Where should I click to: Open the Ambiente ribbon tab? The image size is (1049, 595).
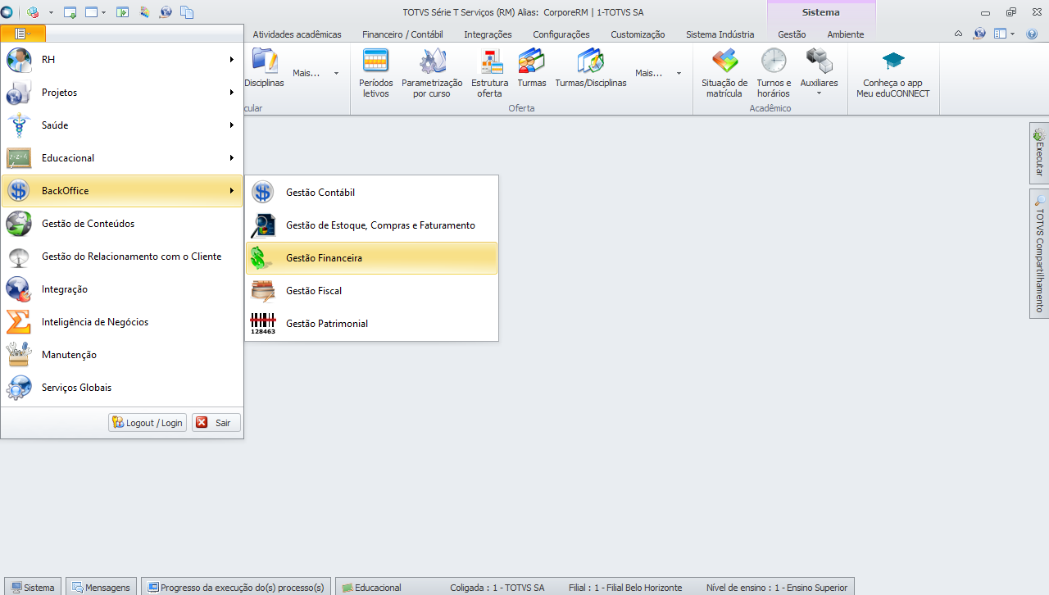(846, 34)
